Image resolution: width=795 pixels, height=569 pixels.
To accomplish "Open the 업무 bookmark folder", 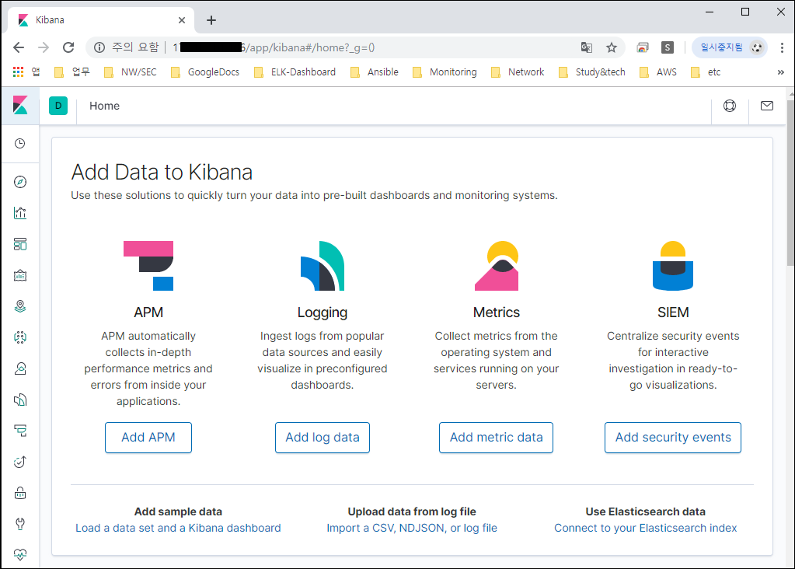I will [72, 72].
